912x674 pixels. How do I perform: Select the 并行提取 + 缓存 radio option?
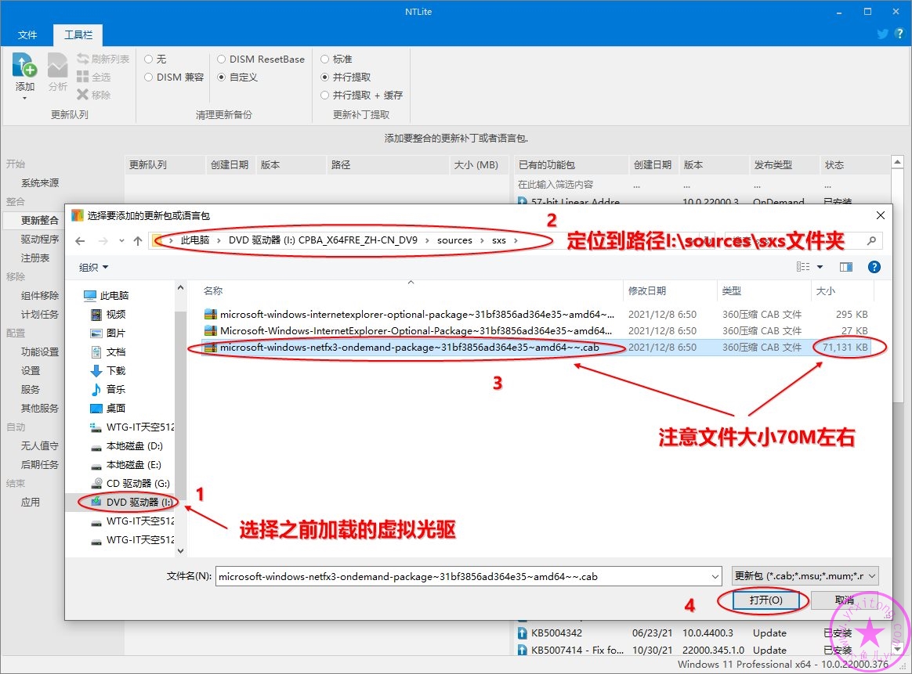pos(361,95)
